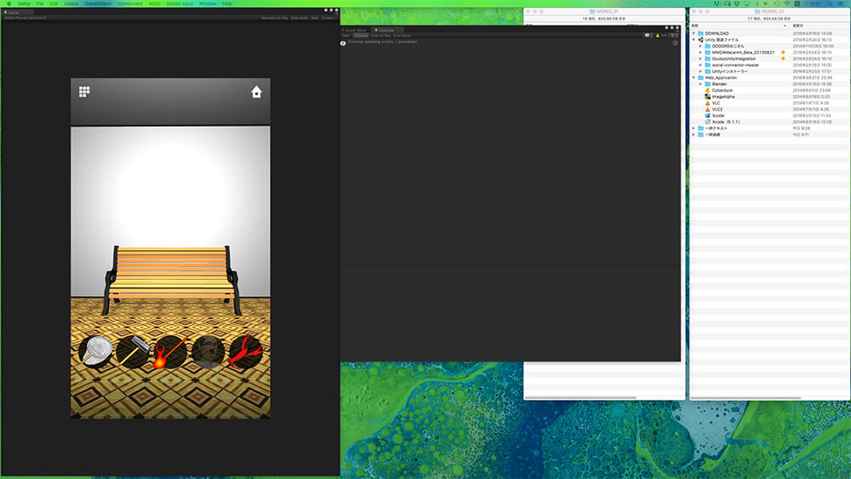Collapse the DOWNLOAD folder
The height and width of the screenshot is (479, 851).
[x=694, y=33]
